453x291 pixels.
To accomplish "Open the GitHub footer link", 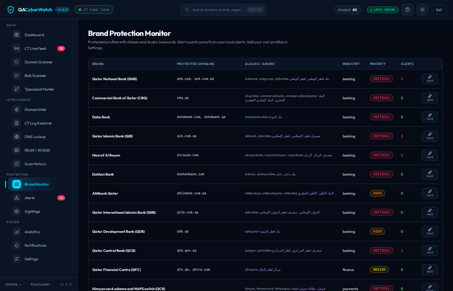I will tap(14, 285).
